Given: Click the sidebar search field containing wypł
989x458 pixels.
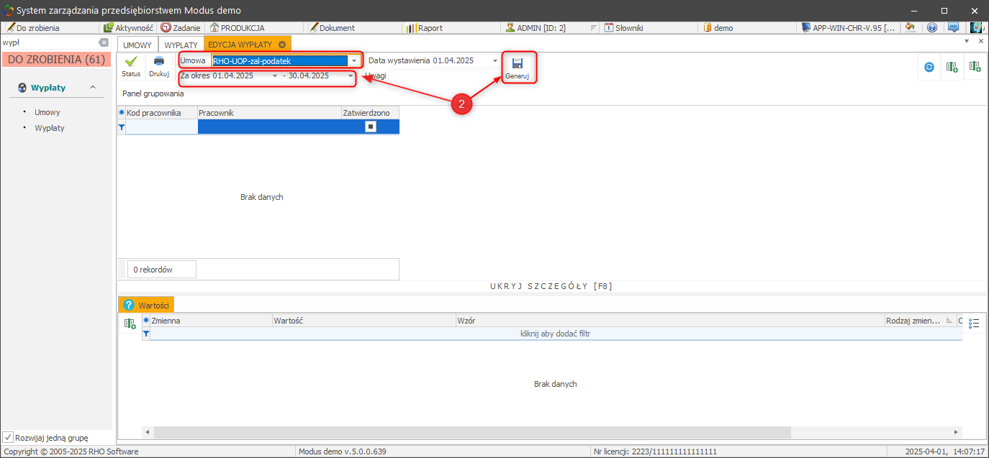Looking at the screenshot, I should (x=49, y=42).
